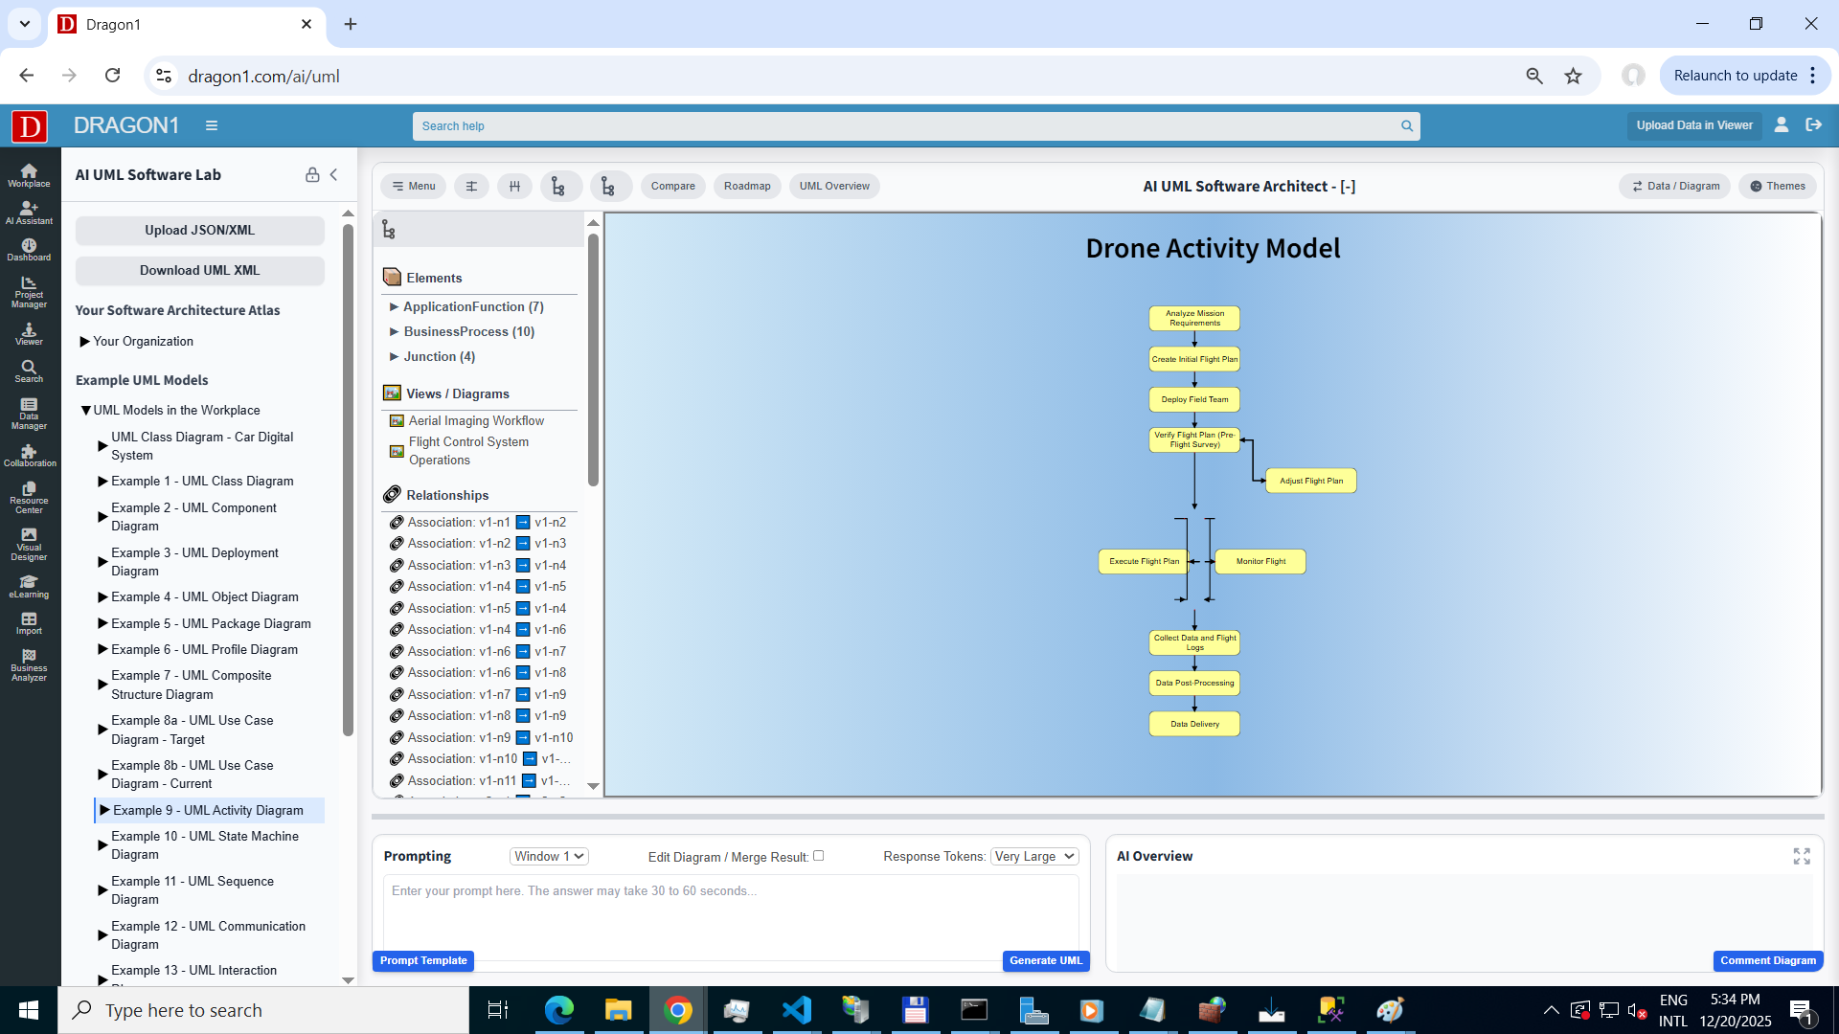Click the horizontal layout toolbar icon

pos(514,186)
